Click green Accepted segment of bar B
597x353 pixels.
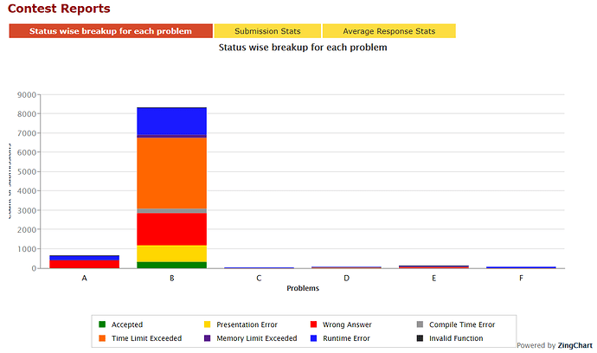coord(171,265)
